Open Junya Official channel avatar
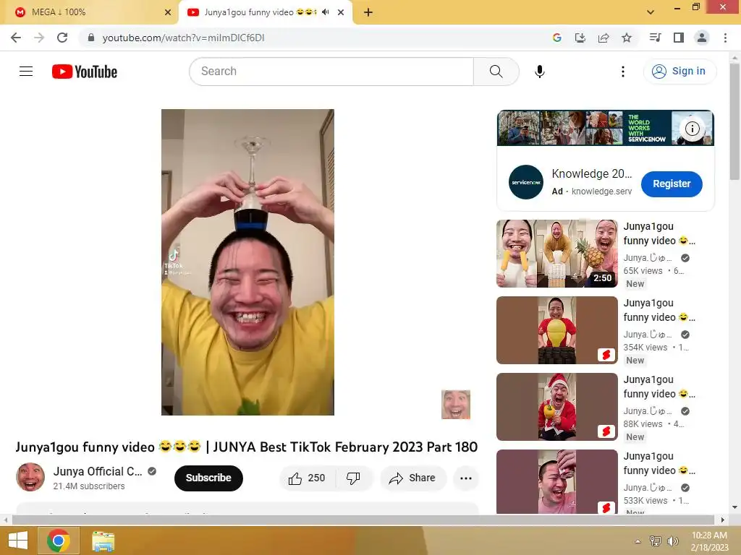 pyautogui.click(x=30, y=477)
